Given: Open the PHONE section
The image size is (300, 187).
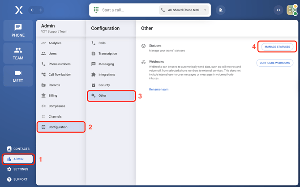Looking at the screenshot, I should [x=18, y=30].
